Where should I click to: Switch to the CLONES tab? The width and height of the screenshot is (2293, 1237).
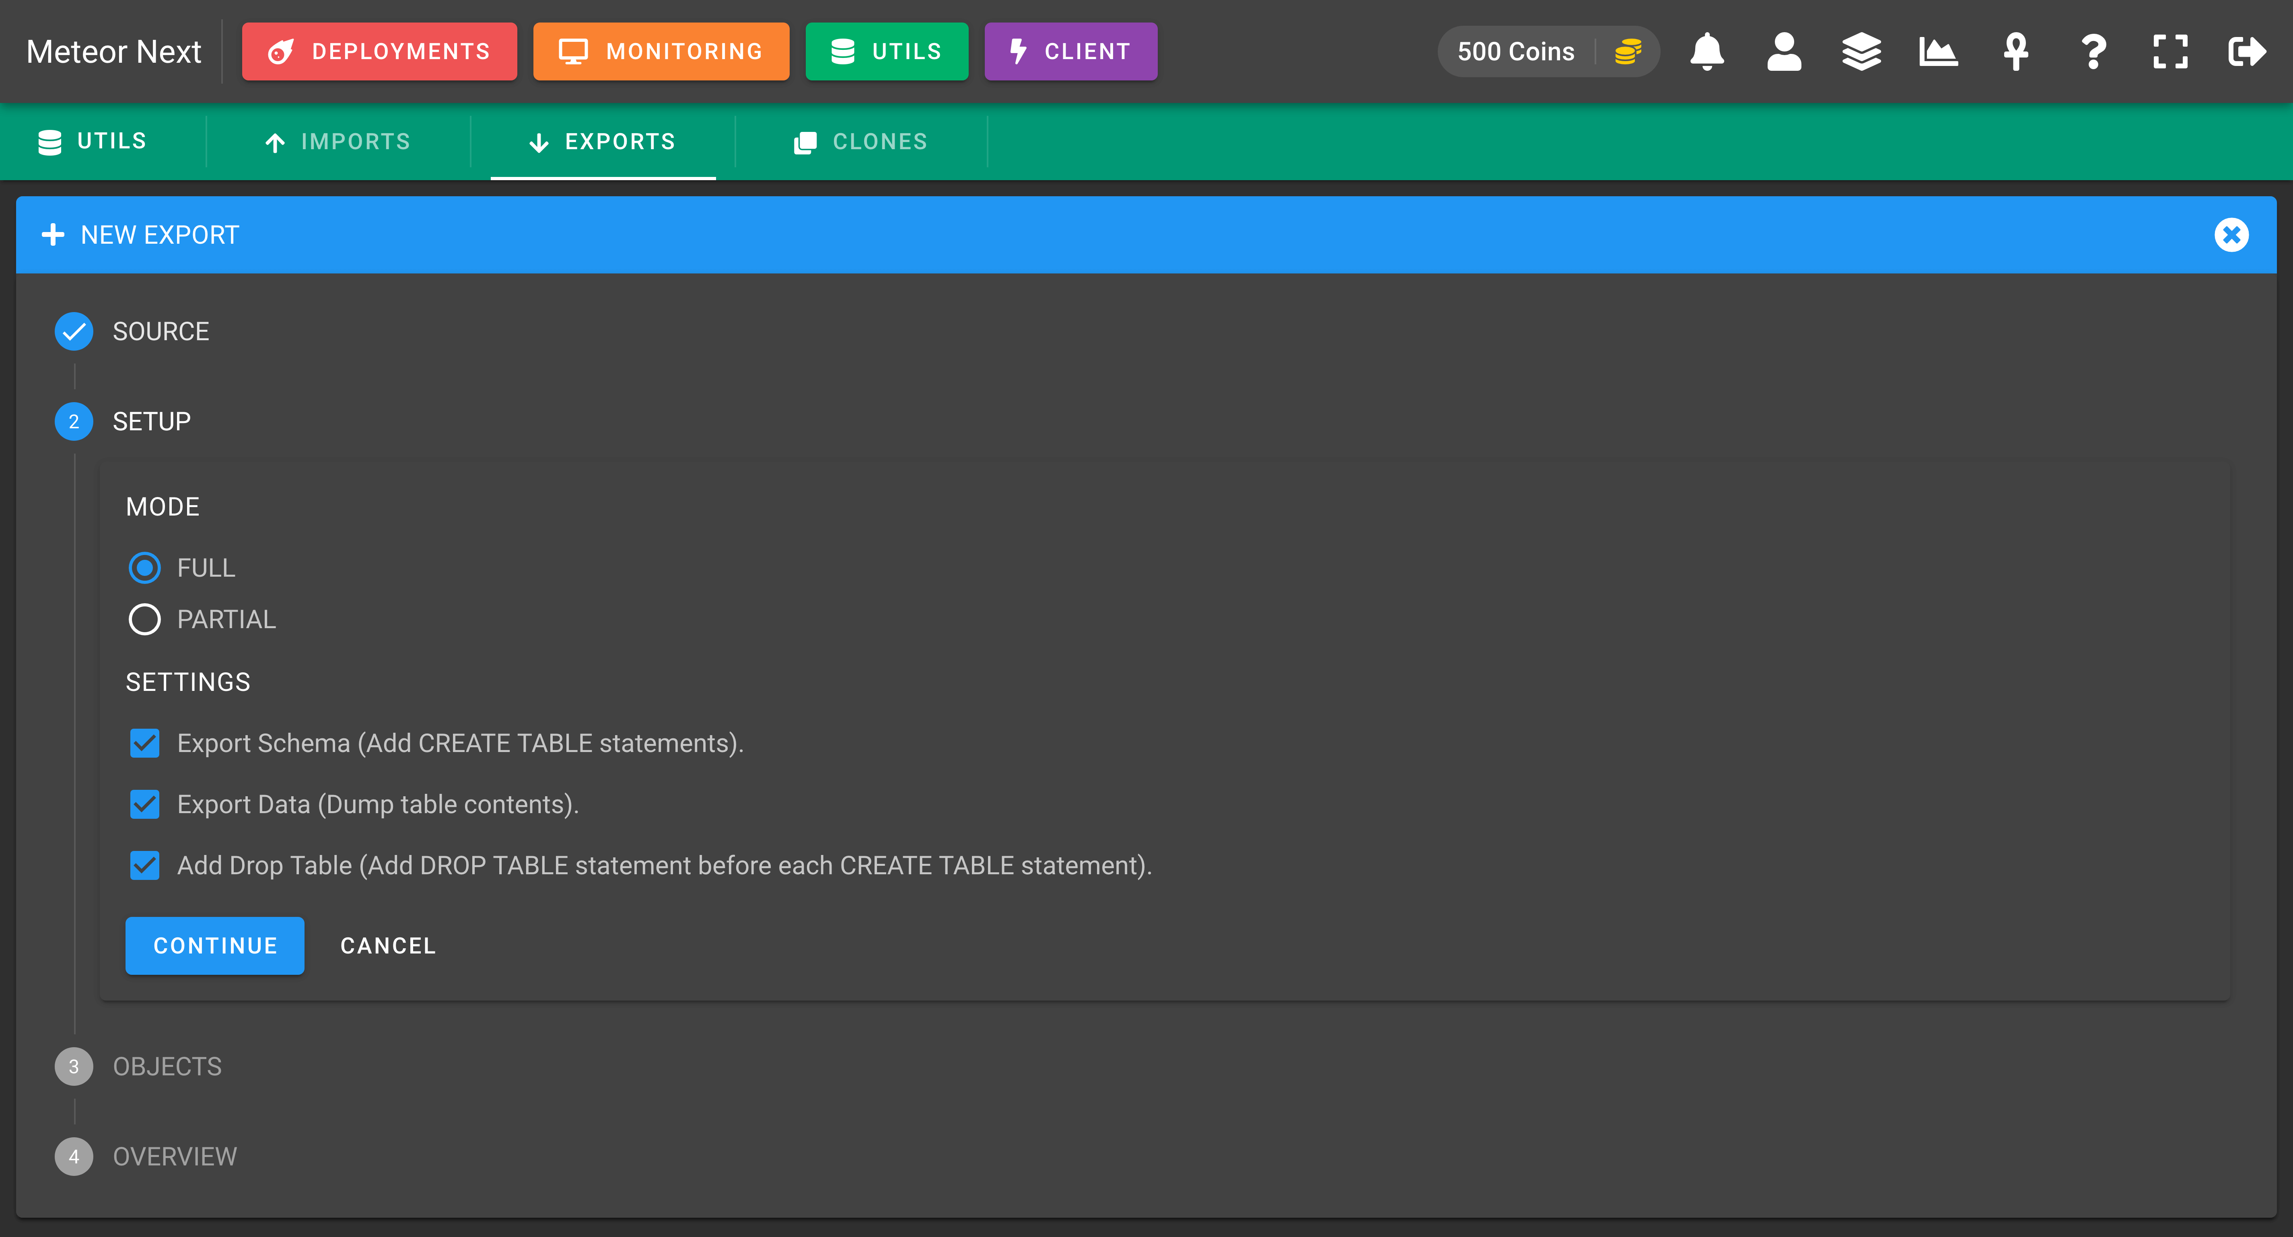click(x=861, y=142)
